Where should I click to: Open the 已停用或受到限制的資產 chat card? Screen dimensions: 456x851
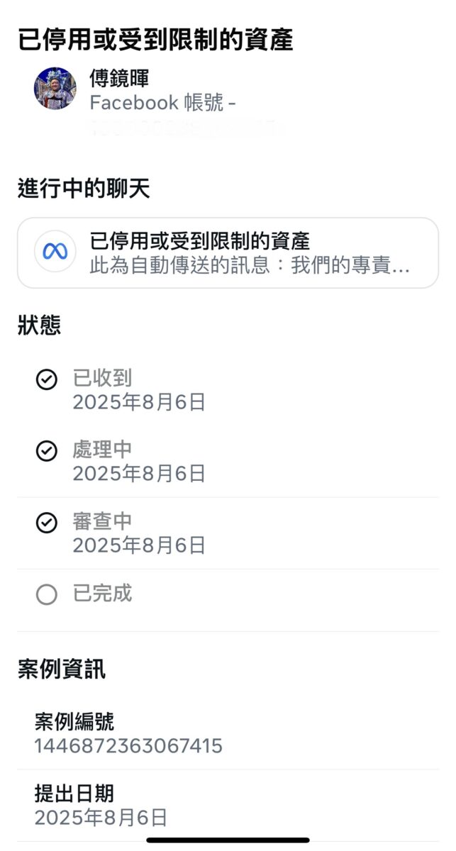[x=228, y=252]
